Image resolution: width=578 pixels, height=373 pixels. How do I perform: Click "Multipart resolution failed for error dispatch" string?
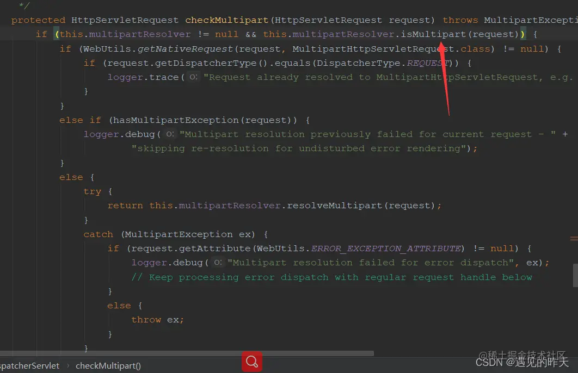[x=371, y=263]
